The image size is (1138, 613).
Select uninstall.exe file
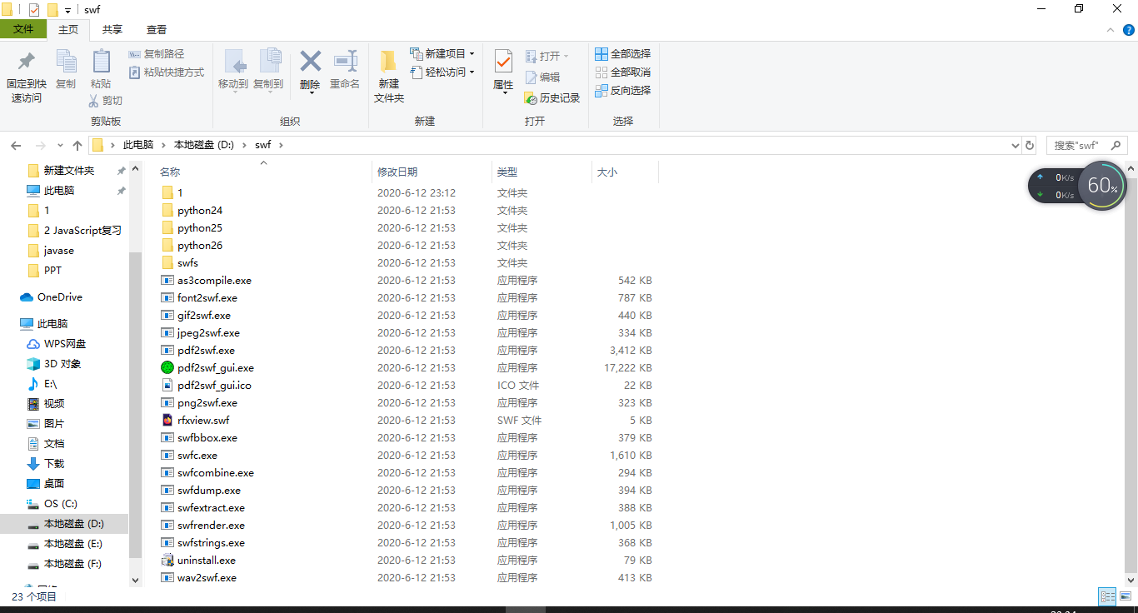click(206, 561)
